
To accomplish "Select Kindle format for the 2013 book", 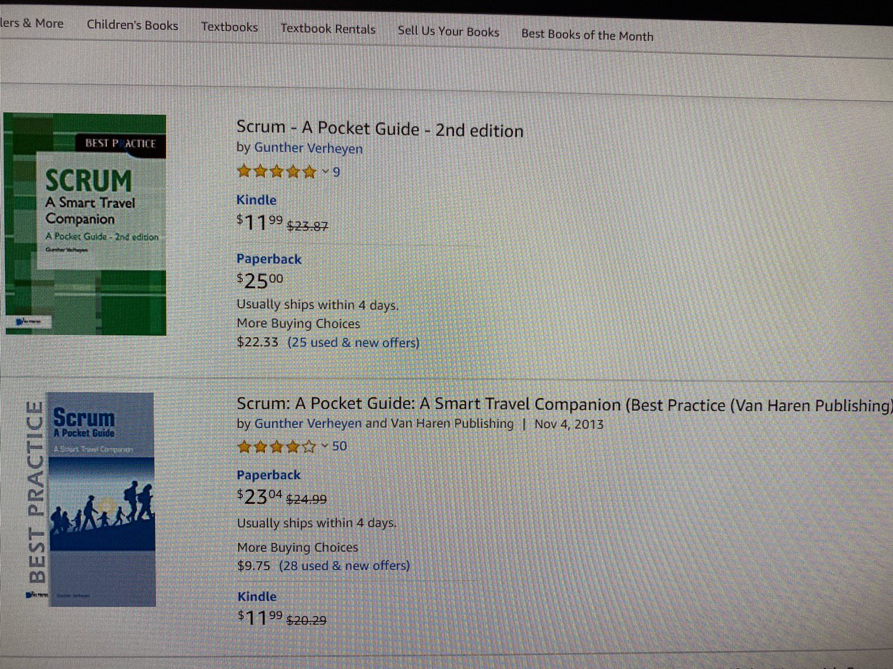I will pos(257,597).
